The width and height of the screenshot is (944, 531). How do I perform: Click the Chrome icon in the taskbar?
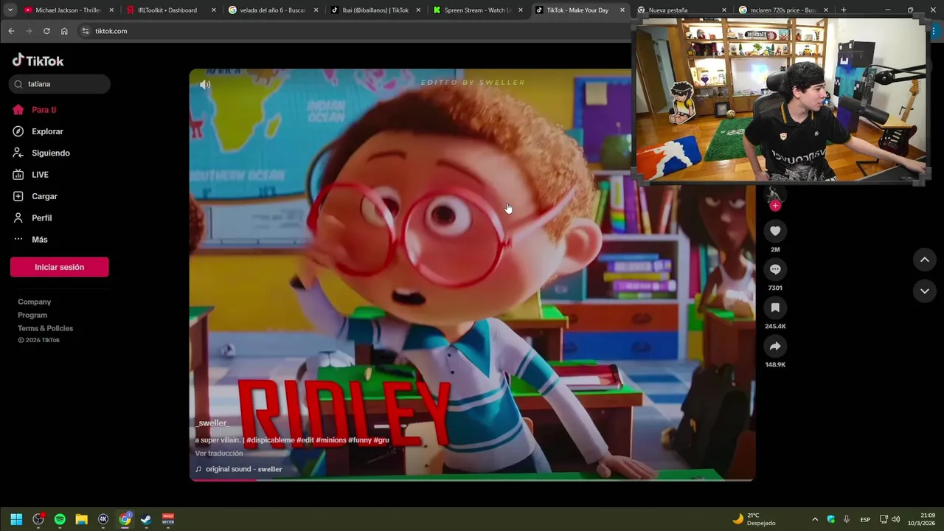[x=125, y=519]
